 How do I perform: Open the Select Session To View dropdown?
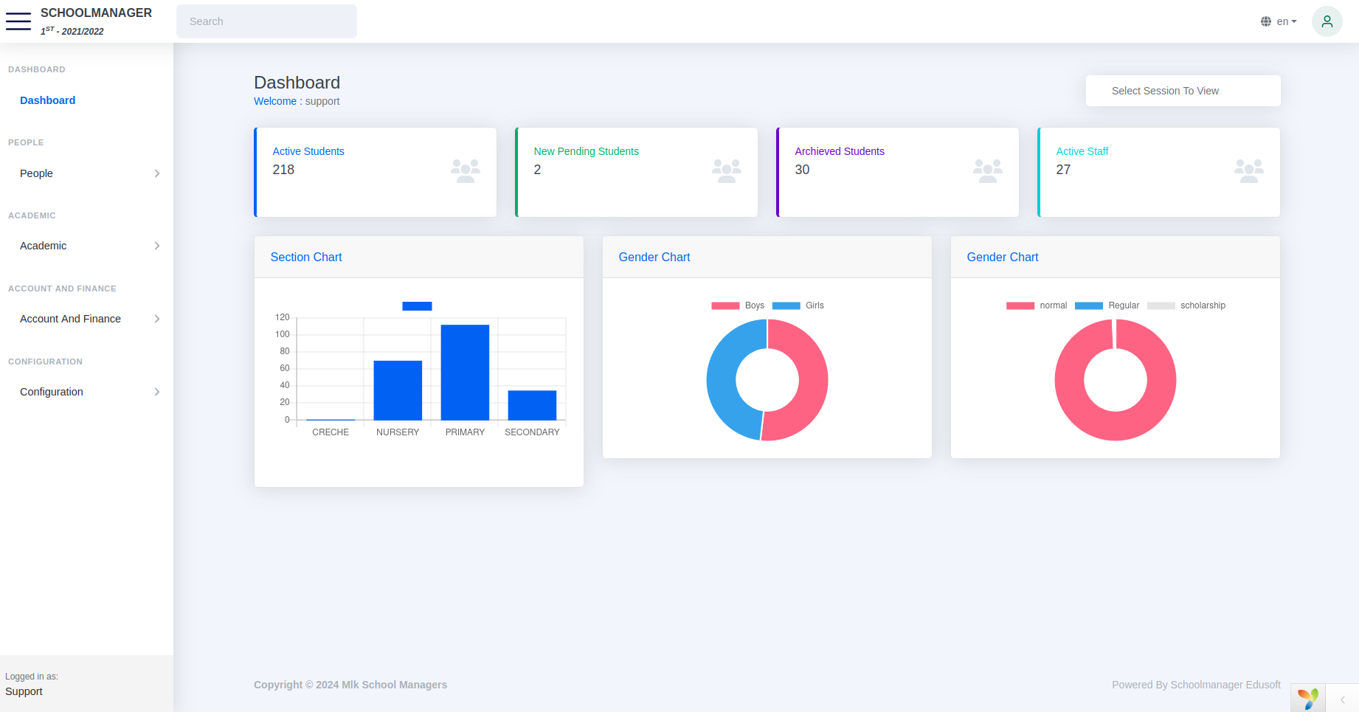click(1183, 91)
